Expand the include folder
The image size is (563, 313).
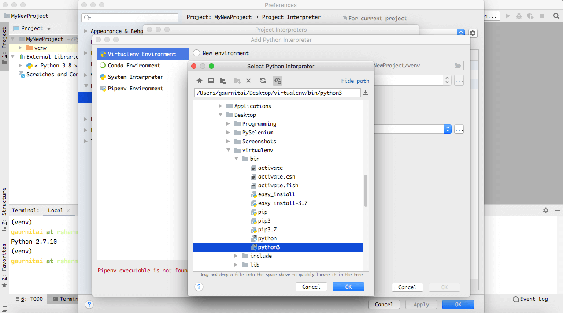pyautogui.click(x=236, y=256)
